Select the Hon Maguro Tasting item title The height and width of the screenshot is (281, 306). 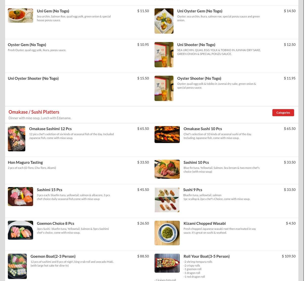[25, 162]
